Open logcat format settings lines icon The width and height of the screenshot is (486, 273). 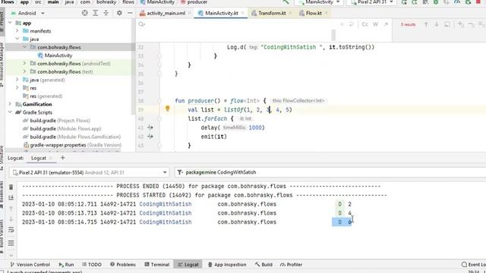pyautogui.click(x=11, y=243)
